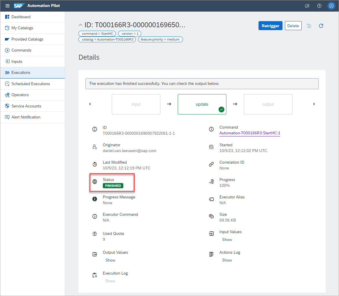Screen dimensions: 339x296
Task: Click the Command circle-arrow icon
Action: 211,129
